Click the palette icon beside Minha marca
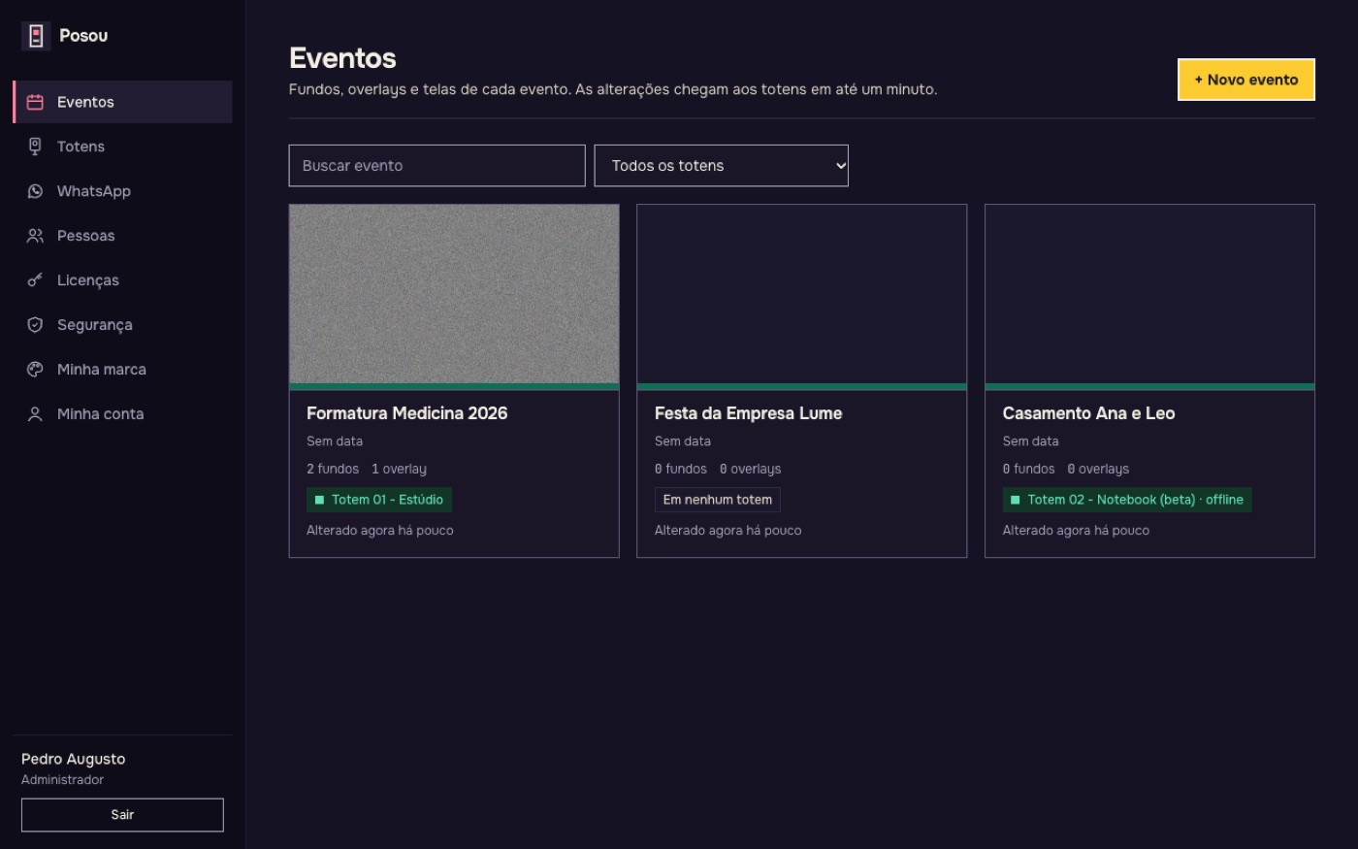Image resolution: width=1358 pixels, height=849 pixels. [x=35, y=370]
